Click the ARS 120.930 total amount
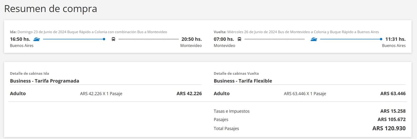This screenshot has width=417, height=139. click(x=389, y=128)
